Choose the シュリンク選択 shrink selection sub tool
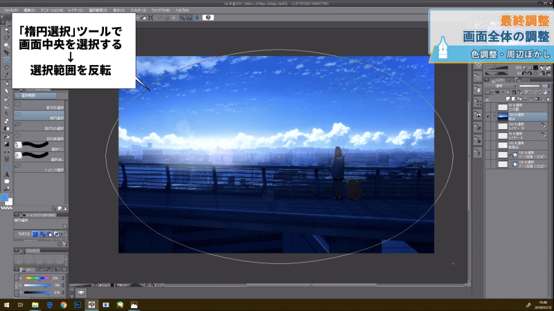This screenshot has width=554, height=311. (39, 167)
